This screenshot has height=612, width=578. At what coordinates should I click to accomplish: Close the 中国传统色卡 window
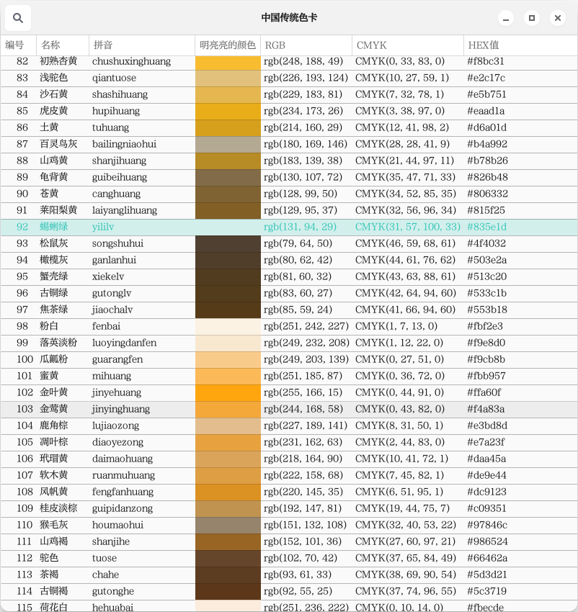(558, 18)
